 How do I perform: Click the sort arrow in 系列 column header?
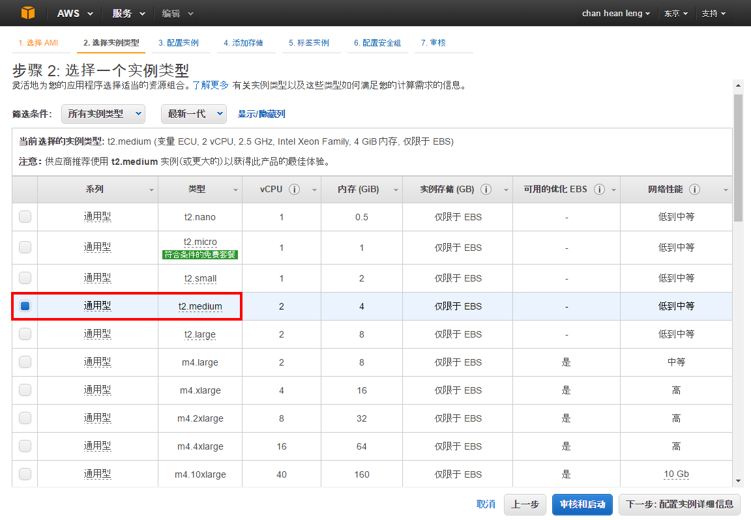pyautogui.click(x=152, y=190)
